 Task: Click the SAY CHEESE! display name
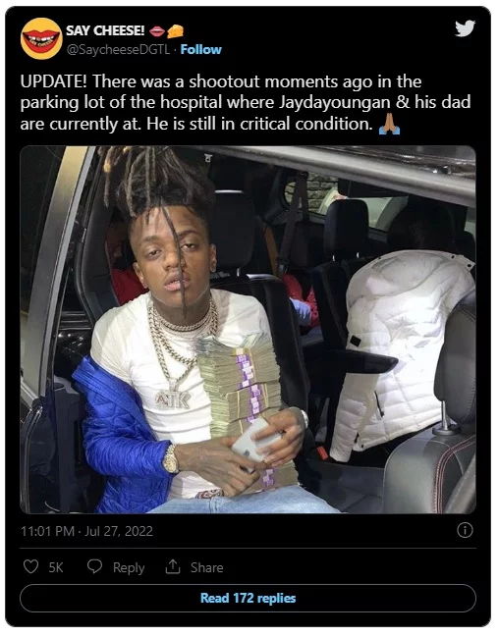(105, 30)
